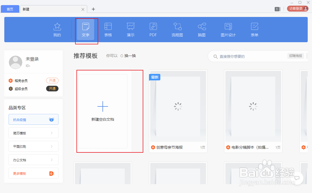This screenshot has width=312, height=193.
Task: Click the 推荐模板 heading
Action: point(86,56)
